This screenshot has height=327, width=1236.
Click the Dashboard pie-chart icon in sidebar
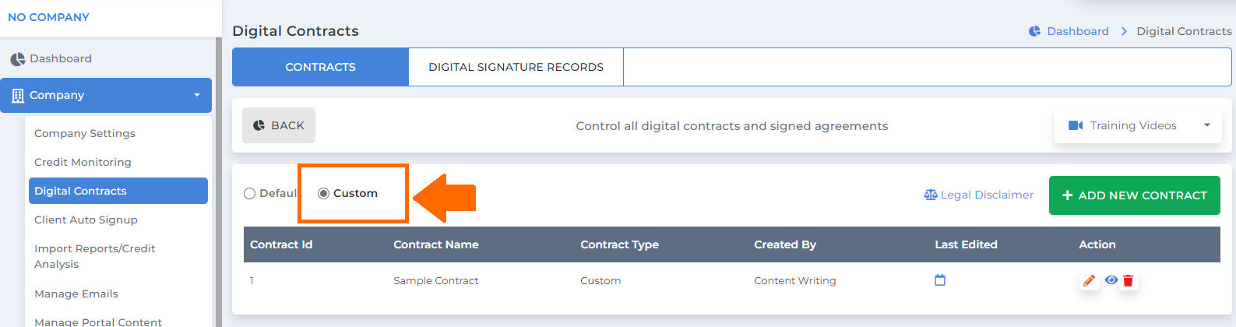(17, 59)
